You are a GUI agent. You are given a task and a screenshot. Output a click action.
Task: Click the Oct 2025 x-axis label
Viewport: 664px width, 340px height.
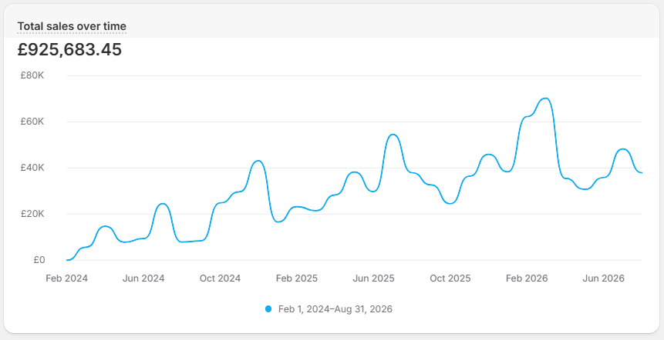tap(450, 278)
